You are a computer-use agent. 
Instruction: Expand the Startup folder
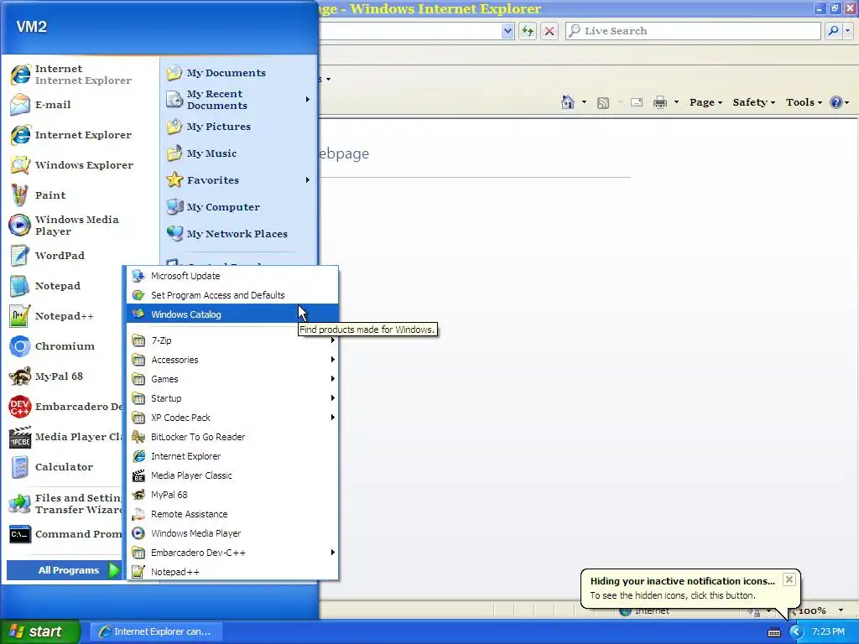tap(232, 398)
